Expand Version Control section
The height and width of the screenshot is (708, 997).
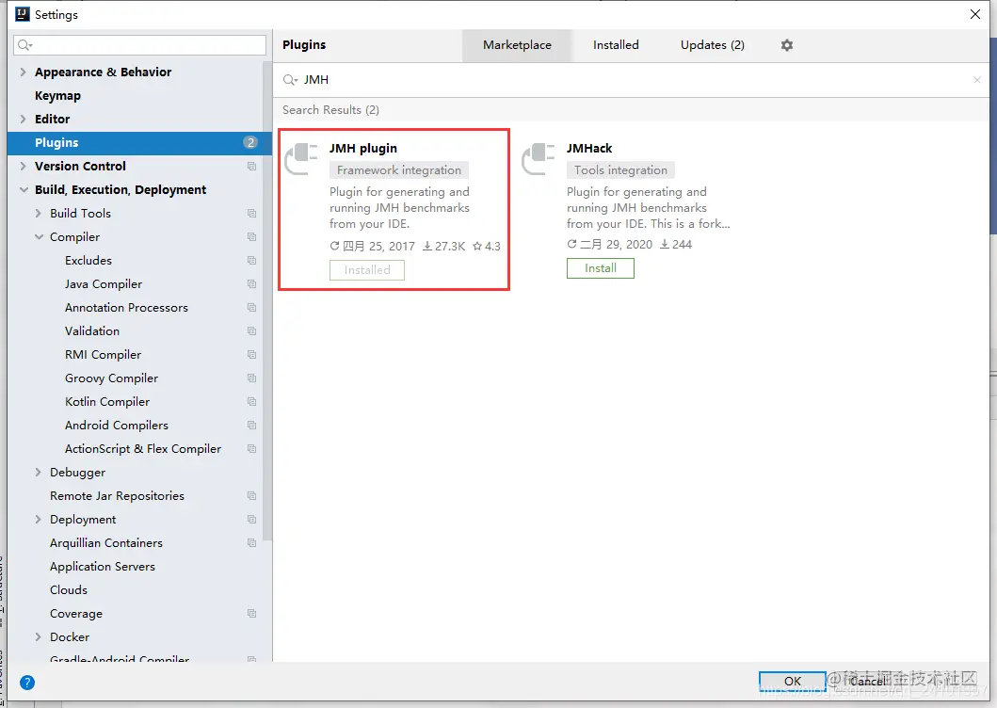coord(23,166)
